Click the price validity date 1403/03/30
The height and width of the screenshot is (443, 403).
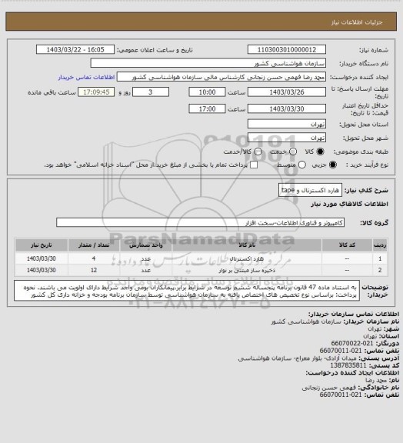pos(287,108)
